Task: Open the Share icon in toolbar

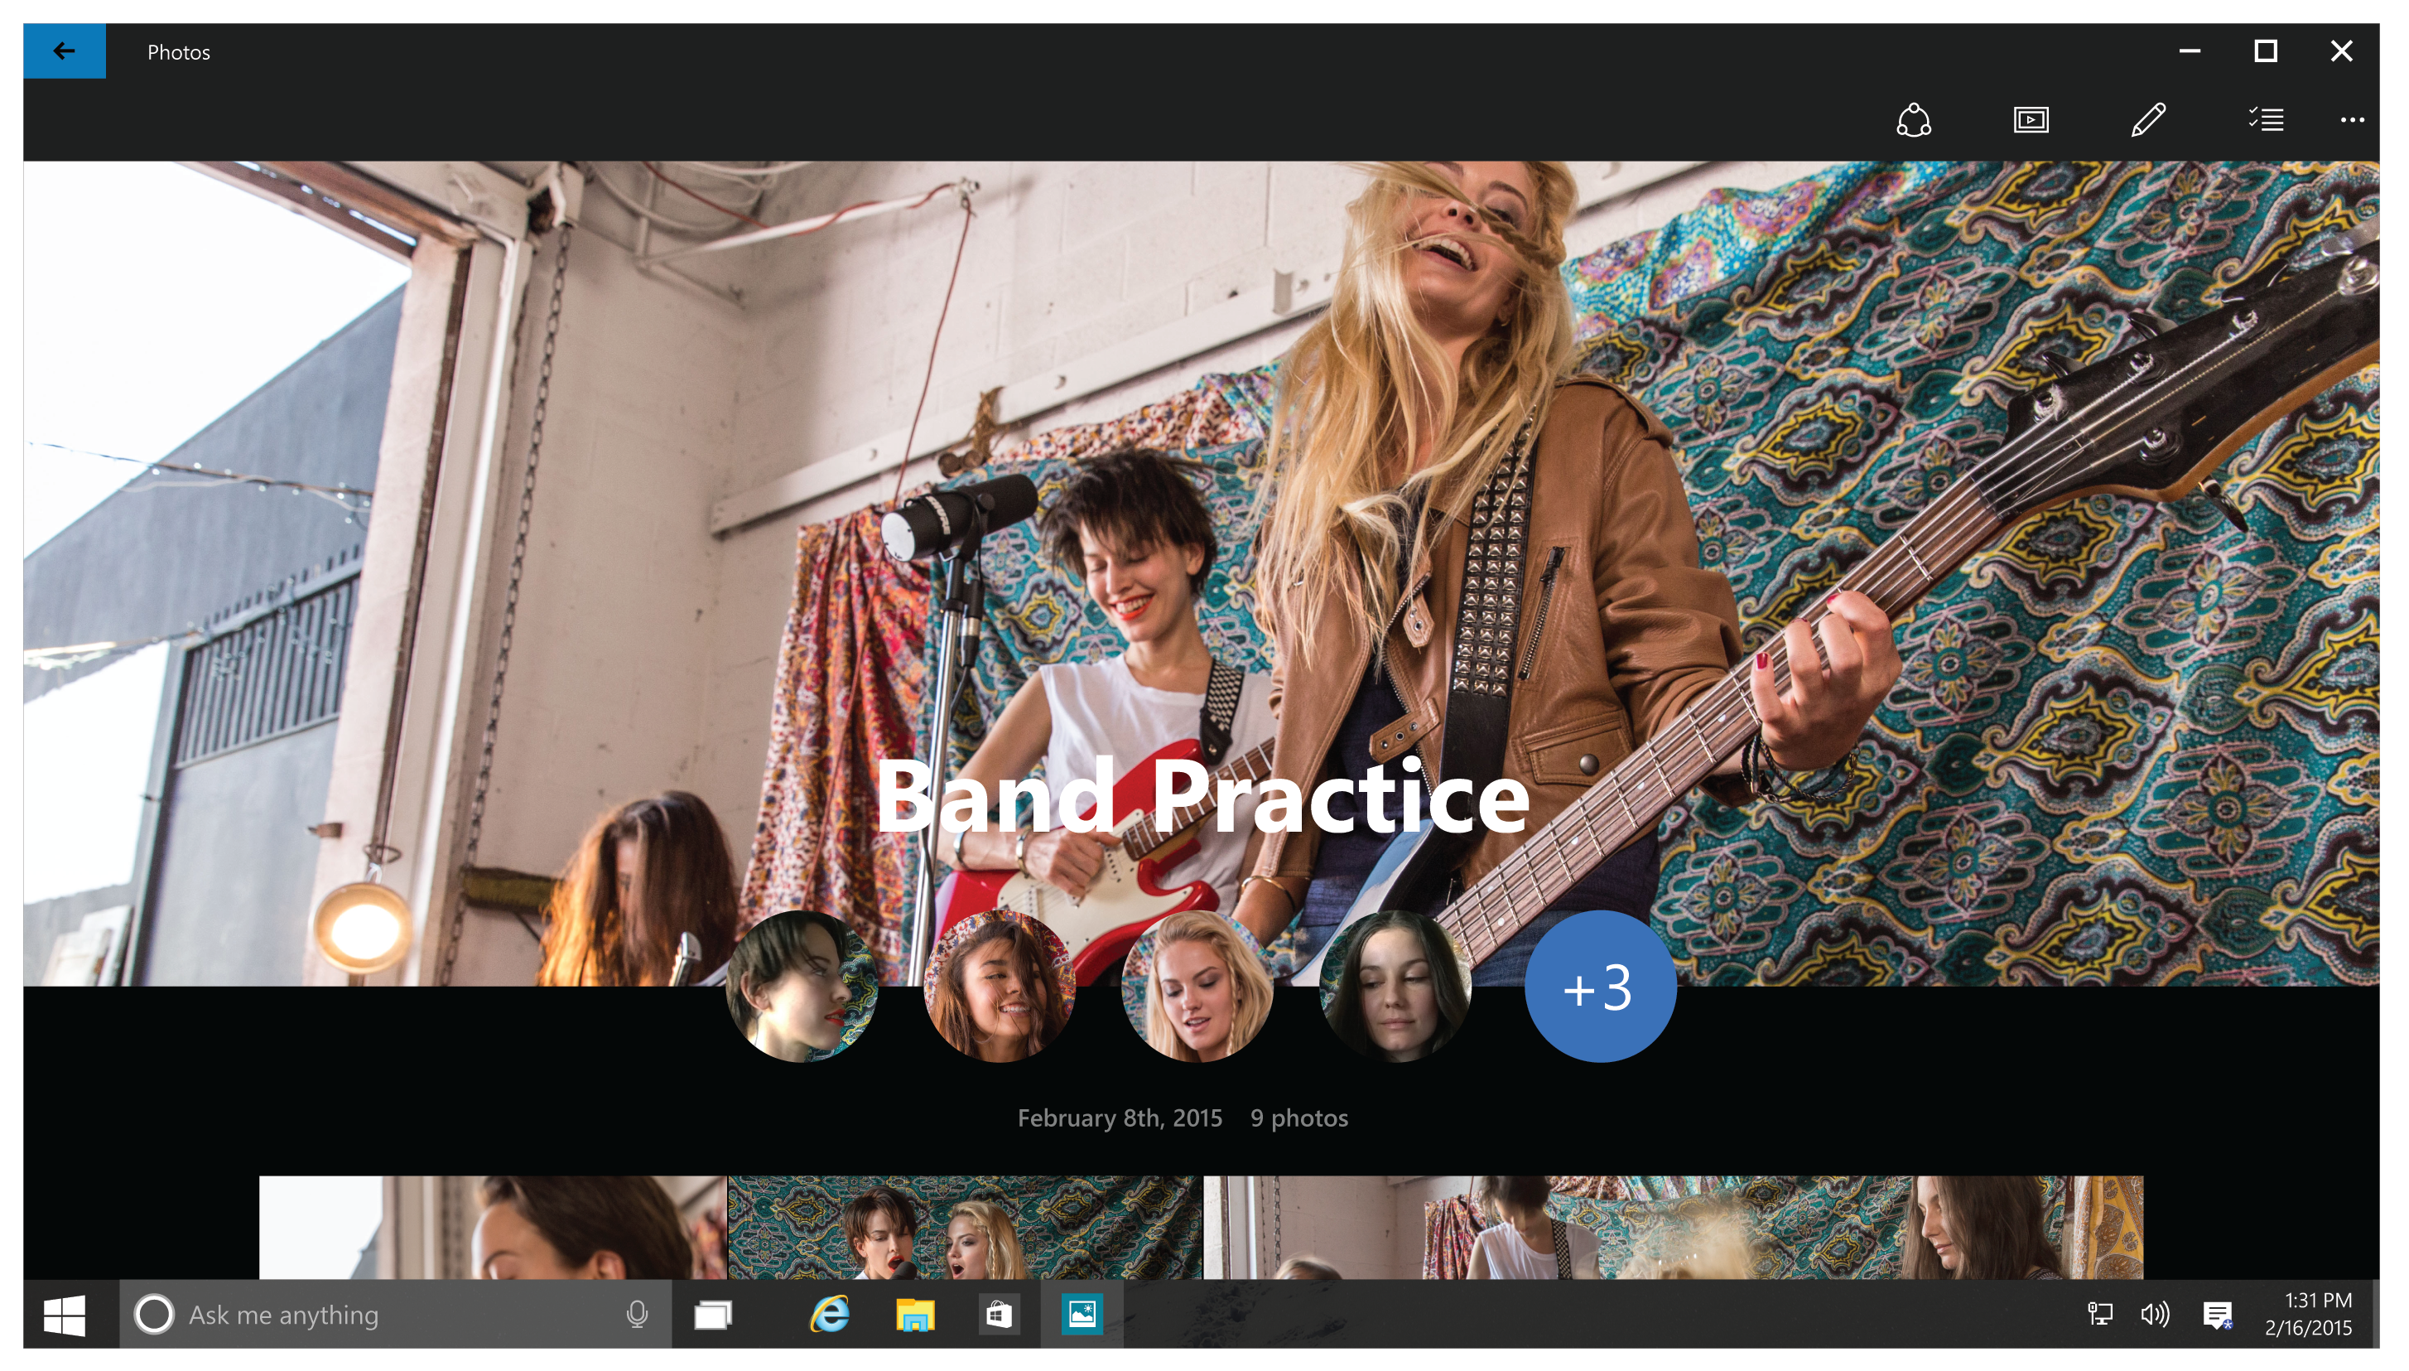Action: click(1913, 120)
